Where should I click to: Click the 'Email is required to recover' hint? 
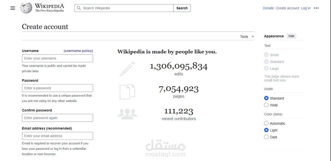55,149
